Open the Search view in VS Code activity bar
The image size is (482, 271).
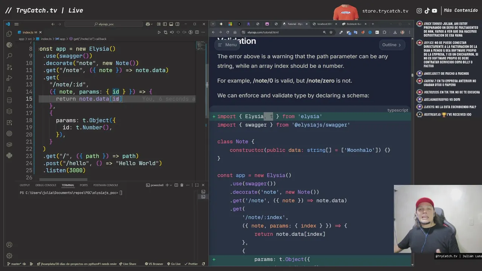9,56
